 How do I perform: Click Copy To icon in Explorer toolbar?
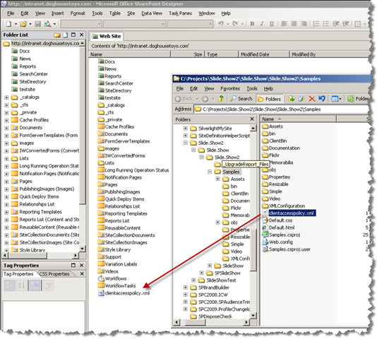301,99
